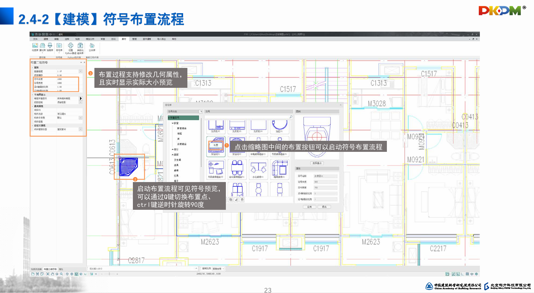Click the 参数化组件库 ribbon icon
Image resolution: width=534 pixels, height=293 pixels.
pyautogui.click(x=81, y=46)
